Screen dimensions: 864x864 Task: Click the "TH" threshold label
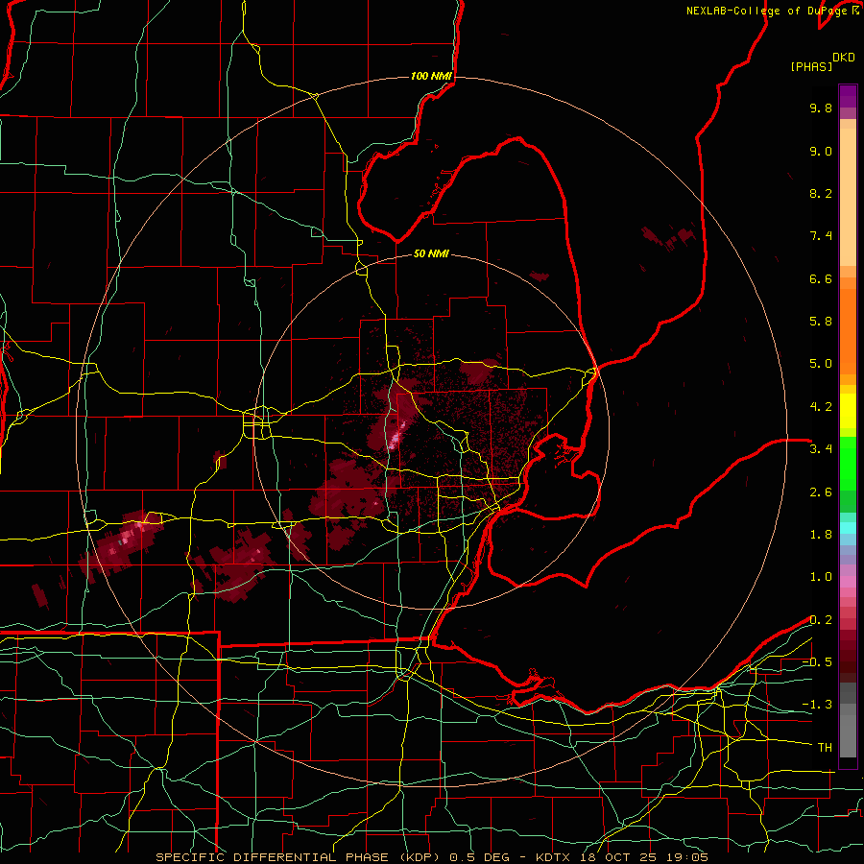pos(825,748)
